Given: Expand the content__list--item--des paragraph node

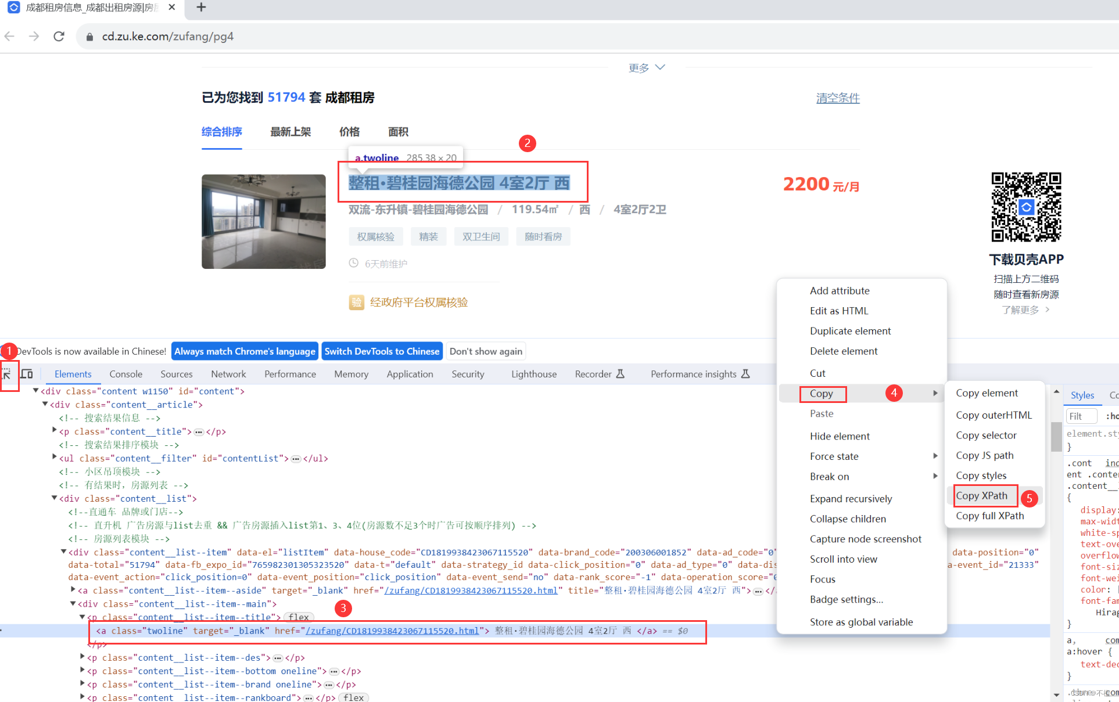Looking at the screenshot, I should [83, 657].
